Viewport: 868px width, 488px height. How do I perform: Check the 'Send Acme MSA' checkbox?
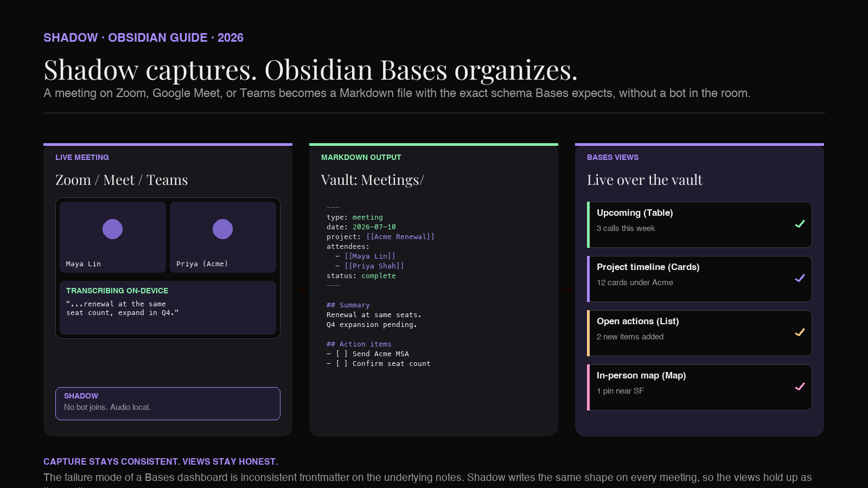click(x=342, y=354)
